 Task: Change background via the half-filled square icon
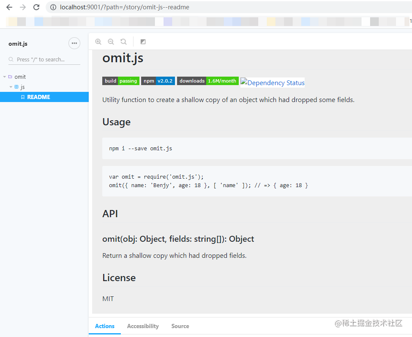point(142,41)
